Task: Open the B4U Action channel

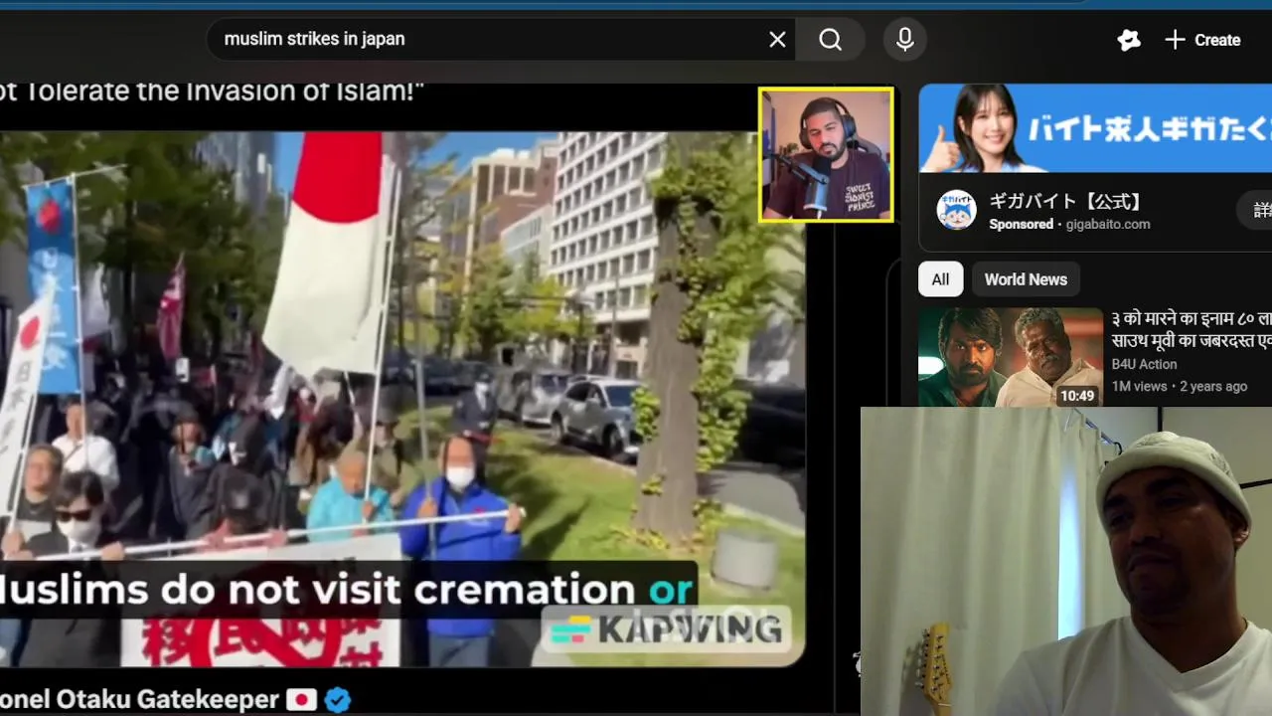Action: [x=1144, y=365]
